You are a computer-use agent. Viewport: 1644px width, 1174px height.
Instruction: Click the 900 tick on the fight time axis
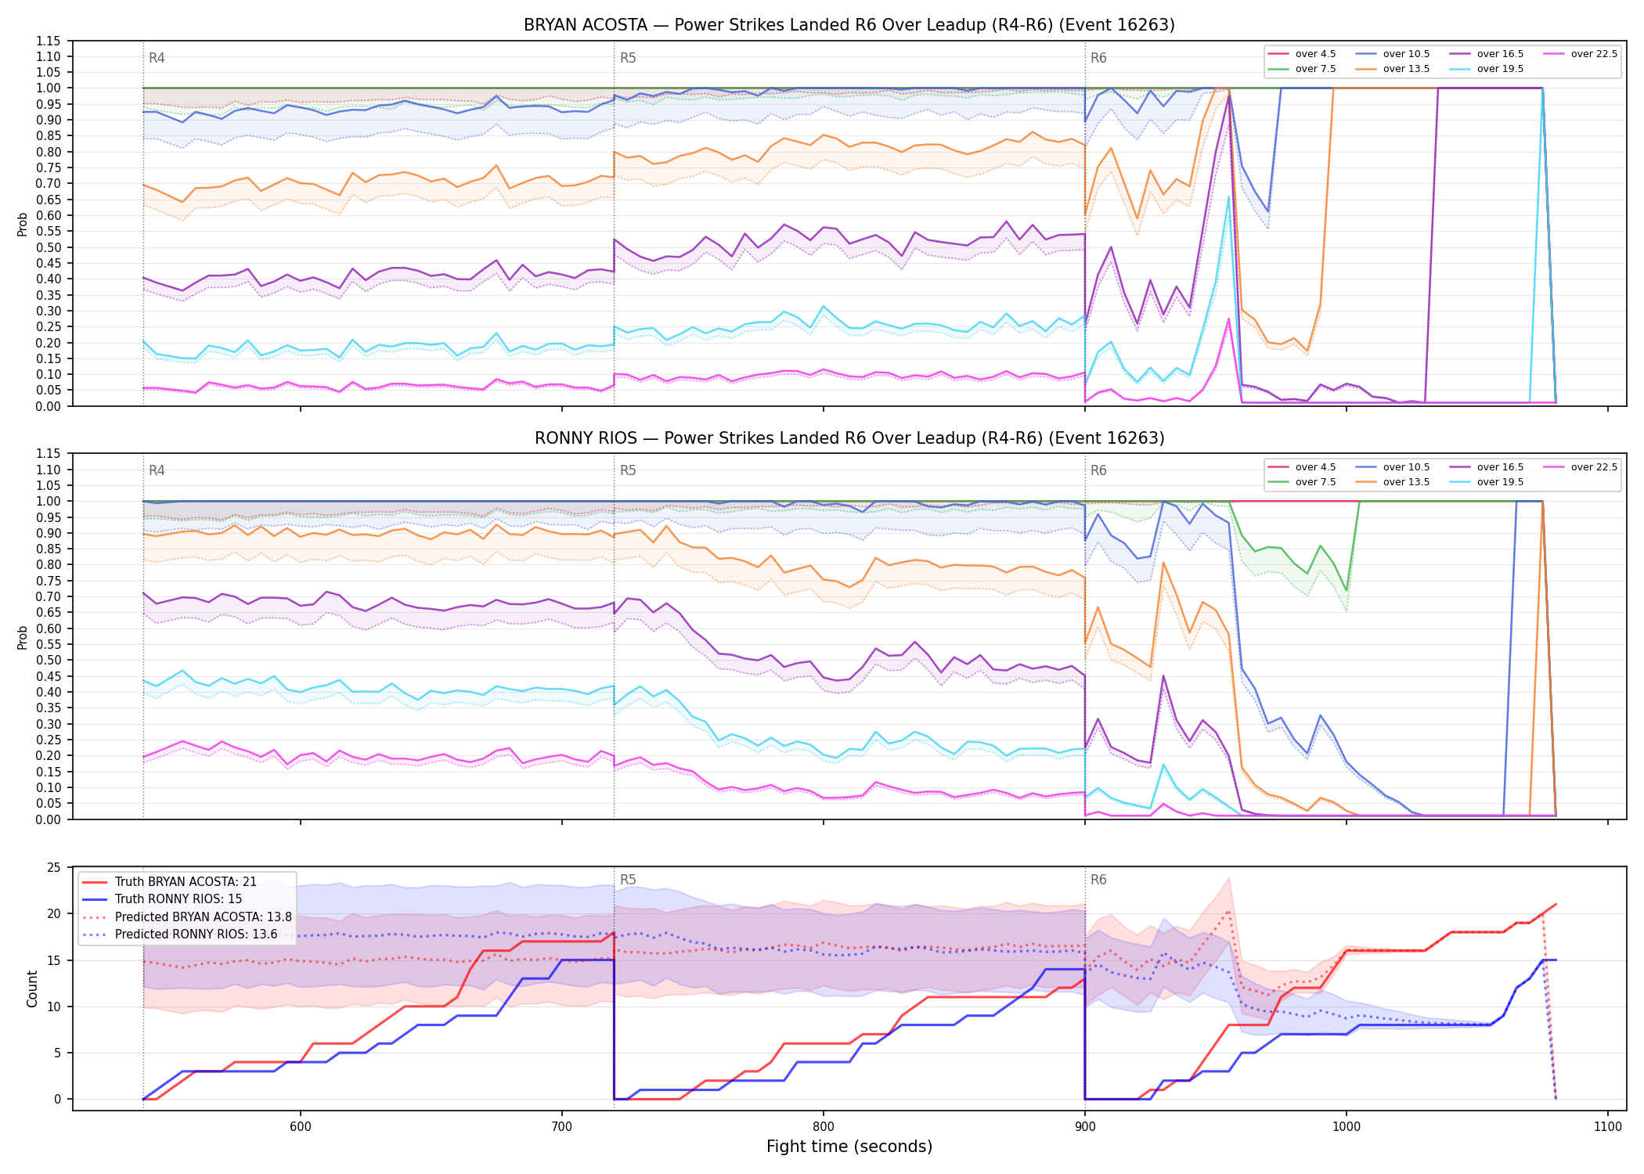(x=1085, y=1126)
